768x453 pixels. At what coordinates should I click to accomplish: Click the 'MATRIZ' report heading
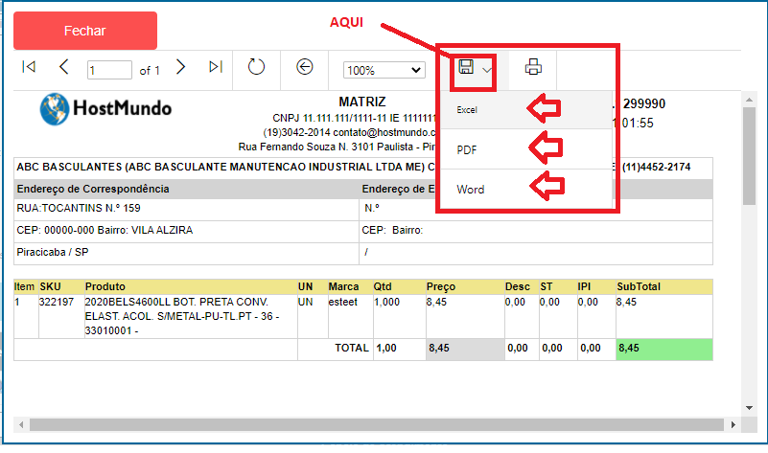tap(362, 102)
